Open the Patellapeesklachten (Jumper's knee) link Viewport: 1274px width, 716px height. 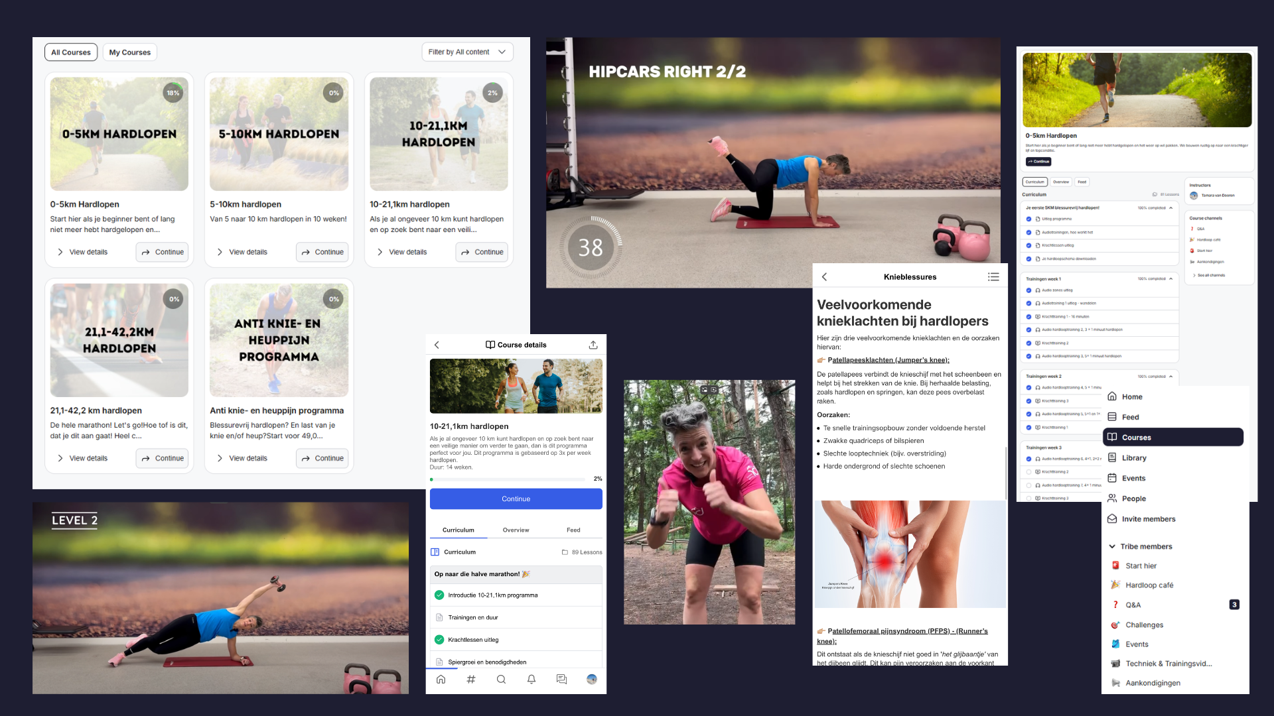[x=888, y=360]
